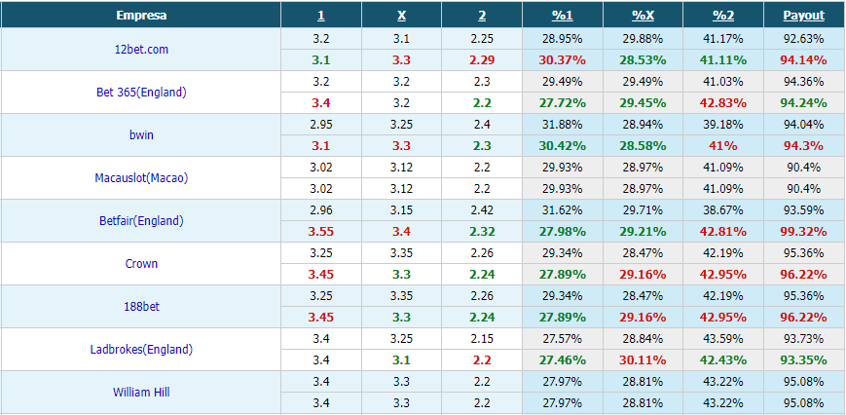Open the 12bet.com company link
This screenshot has width=846, height=415.
click(141, 49)
